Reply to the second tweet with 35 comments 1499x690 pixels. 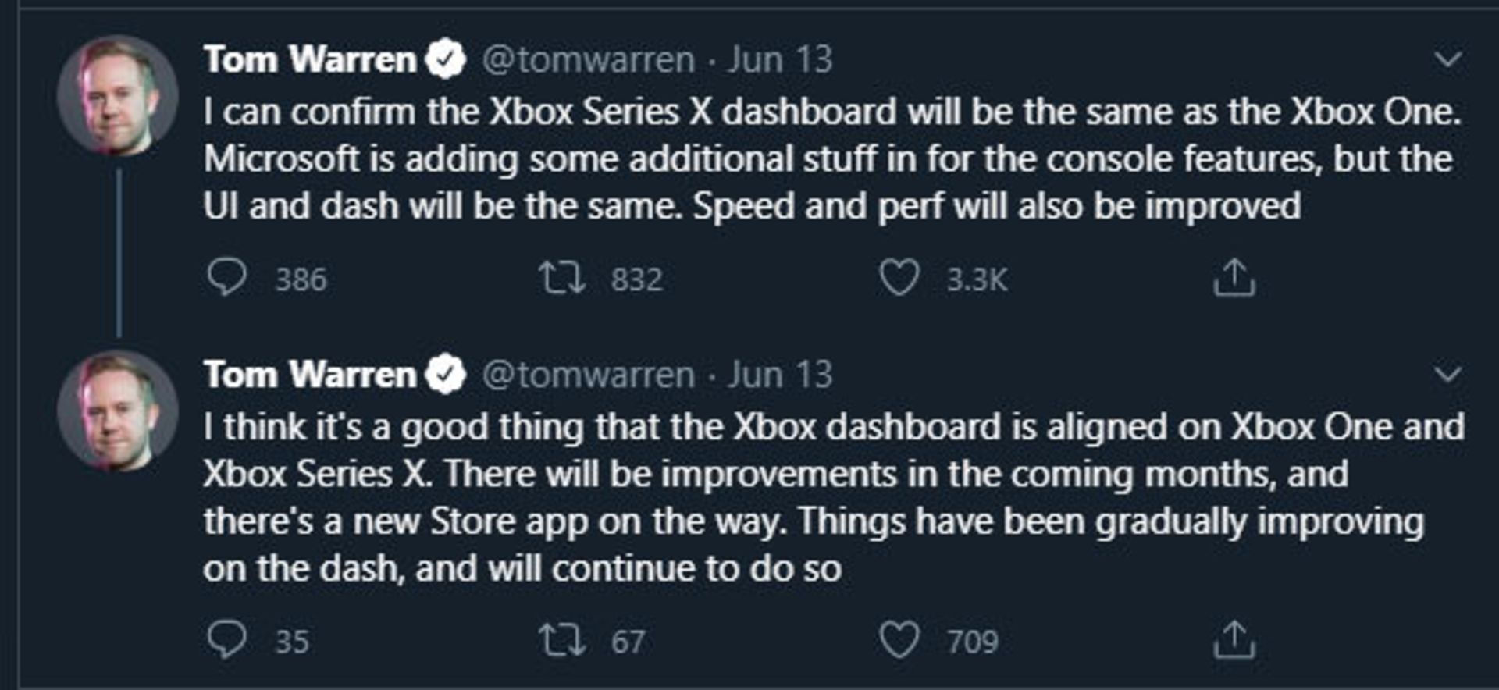point(227,640)
